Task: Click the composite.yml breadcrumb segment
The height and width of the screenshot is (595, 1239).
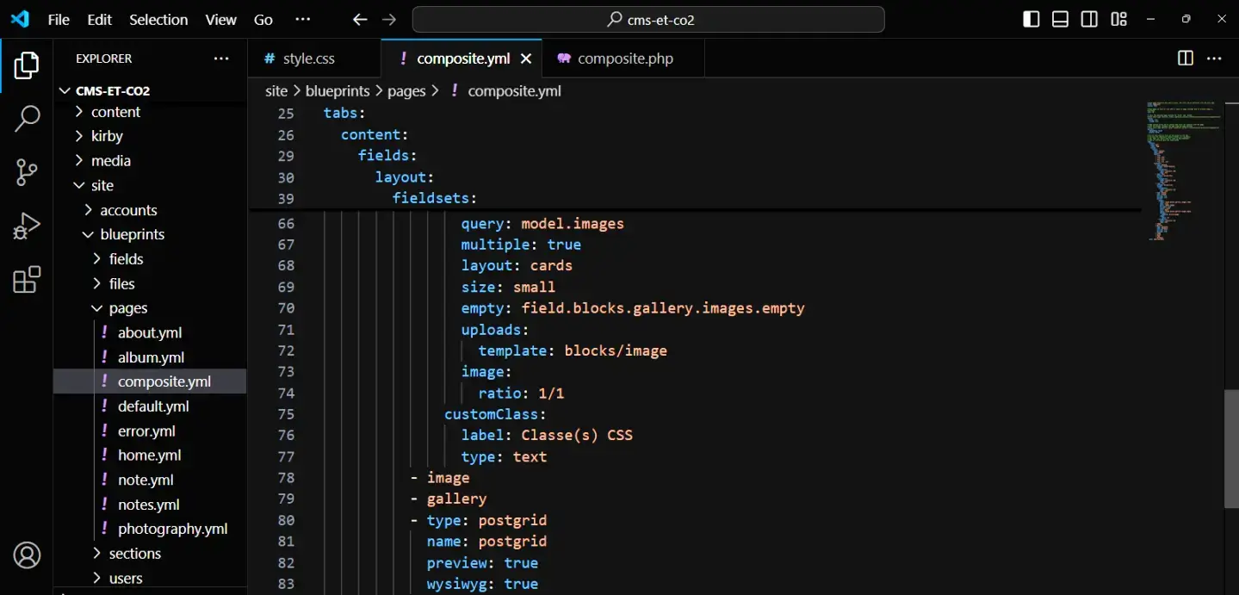Action: 505,90
